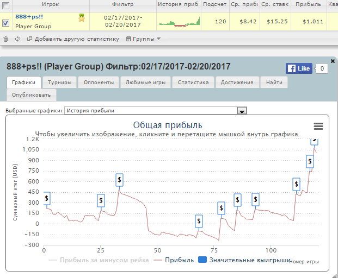
Task: Click the $ win marker at the 900 level
Action: coord(310,161)
